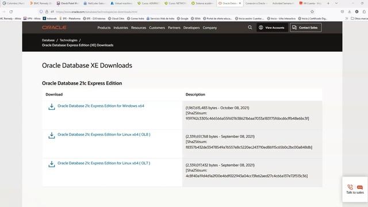Reload the page with the refresh icon
The width and height of the screenshot is (368, 207).
click(11, 11)
